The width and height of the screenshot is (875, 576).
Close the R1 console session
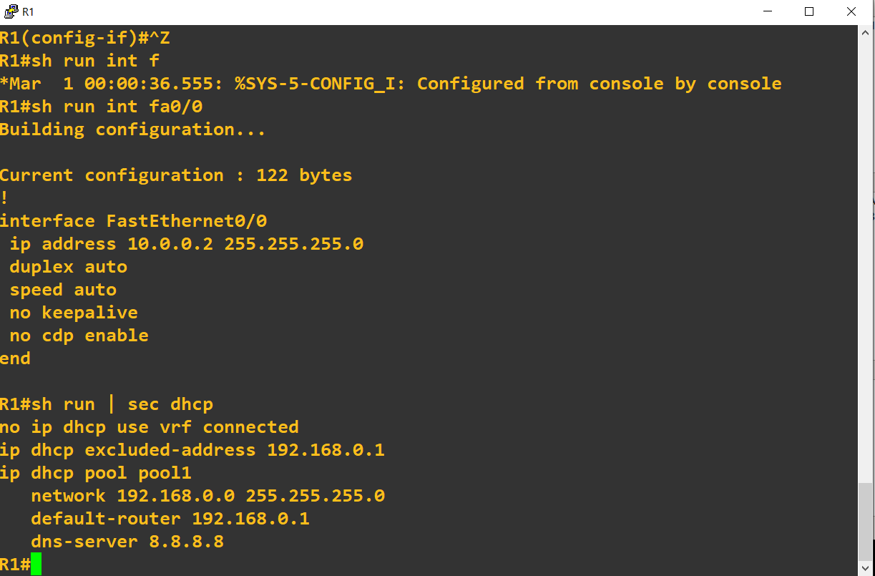(851, 11)
